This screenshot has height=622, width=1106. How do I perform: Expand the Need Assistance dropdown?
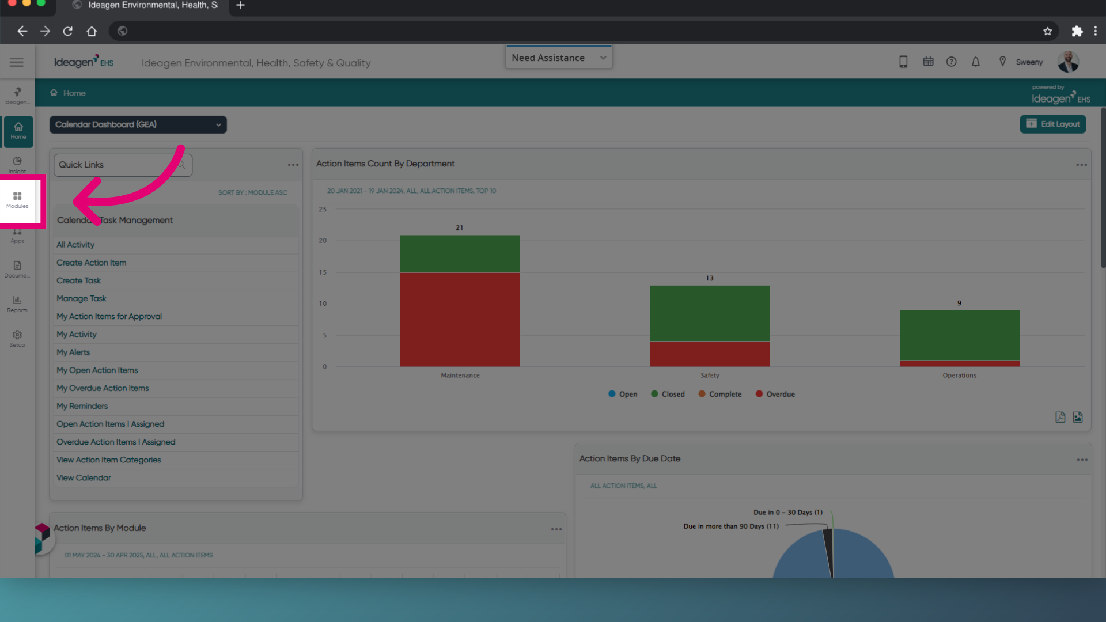pyautogui.click(x=558, y=58)
